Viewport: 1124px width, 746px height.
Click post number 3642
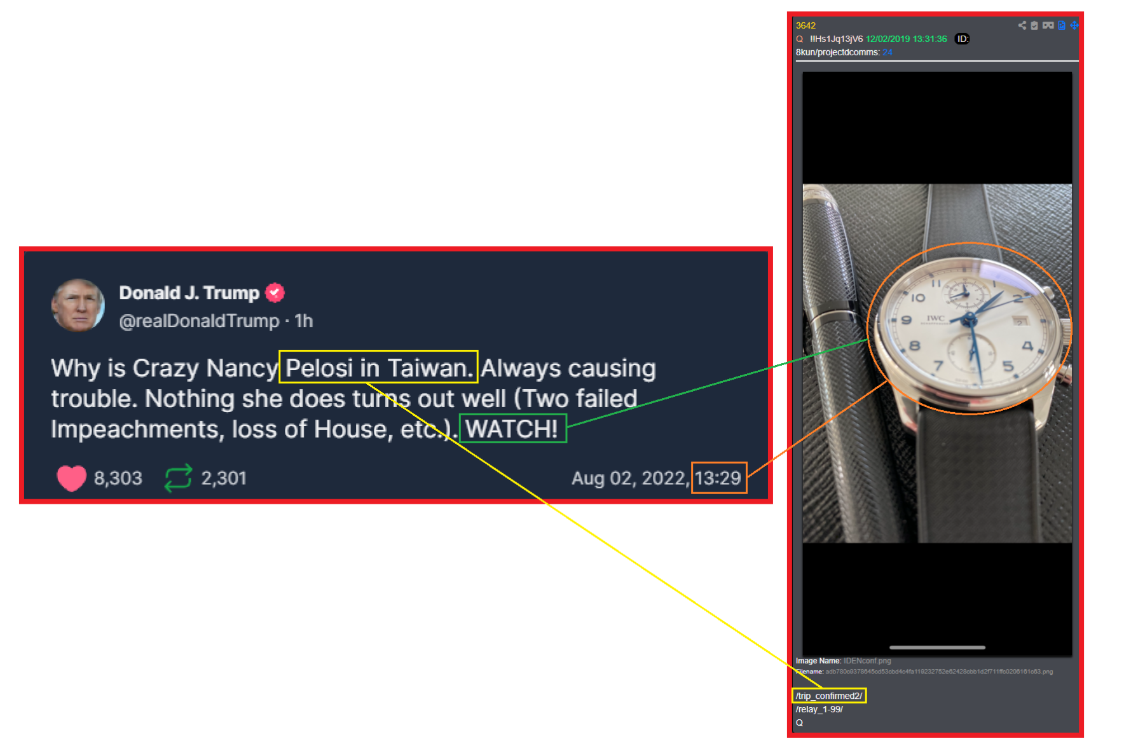click(x=805, y=25)
